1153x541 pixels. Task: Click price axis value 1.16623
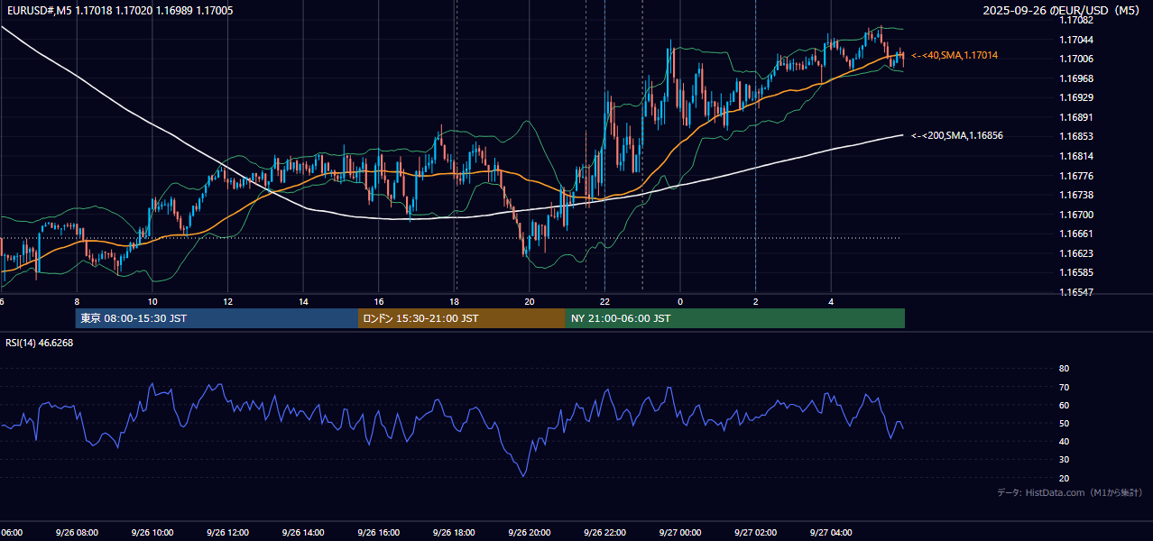coord(1077,254)
